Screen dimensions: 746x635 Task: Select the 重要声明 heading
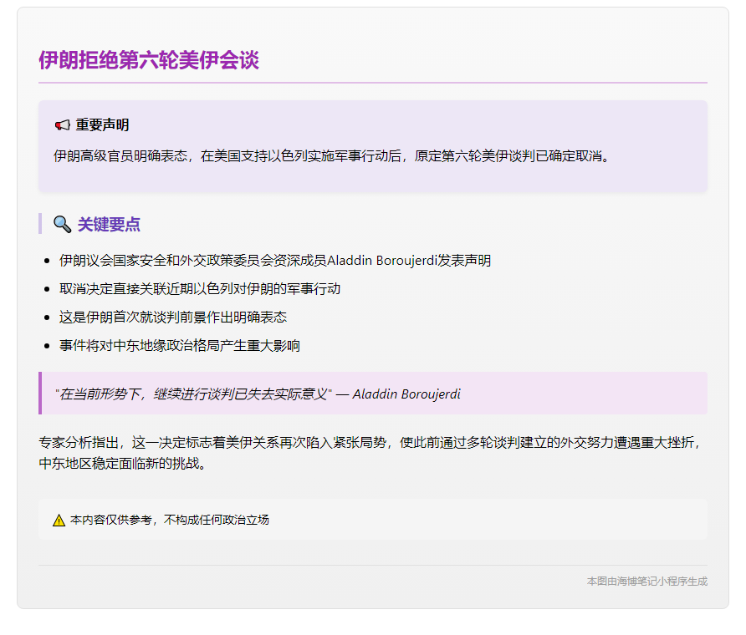(102, 125)
